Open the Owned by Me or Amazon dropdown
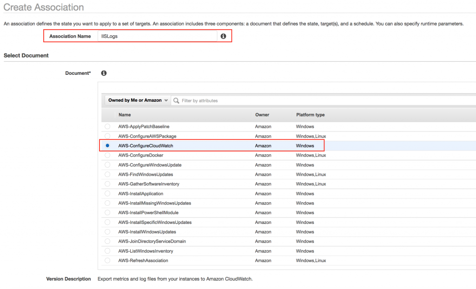Screen dimensions: 476x289 (x=138, y=100)
